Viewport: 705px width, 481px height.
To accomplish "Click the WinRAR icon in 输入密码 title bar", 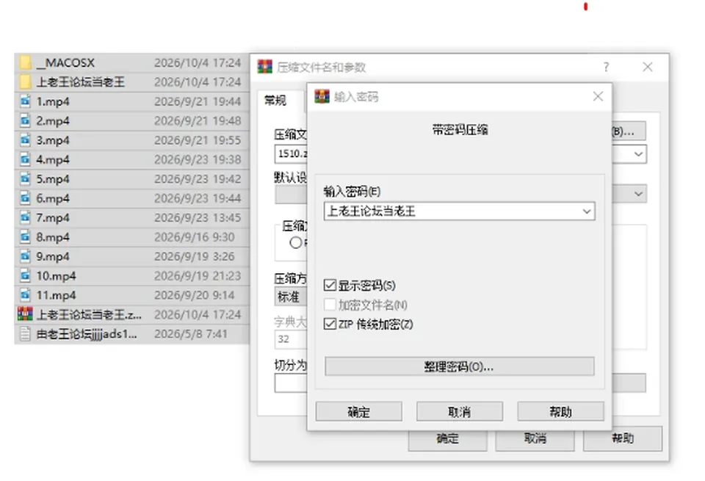I will [322, 96].
